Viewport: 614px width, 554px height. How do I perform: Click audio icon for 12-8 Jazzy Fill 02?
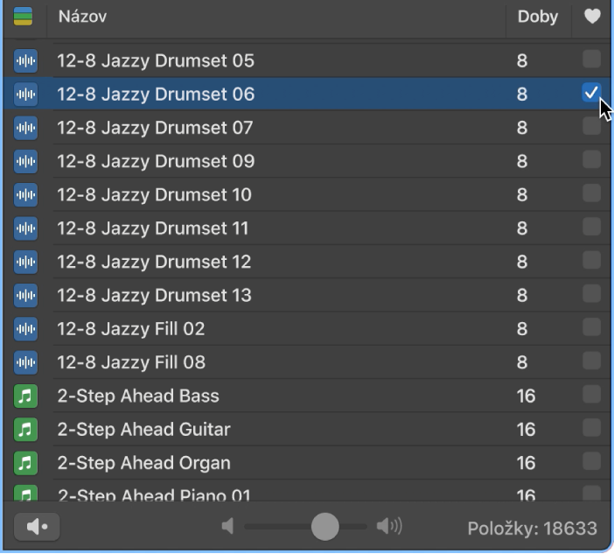click(x=26, y=329)
